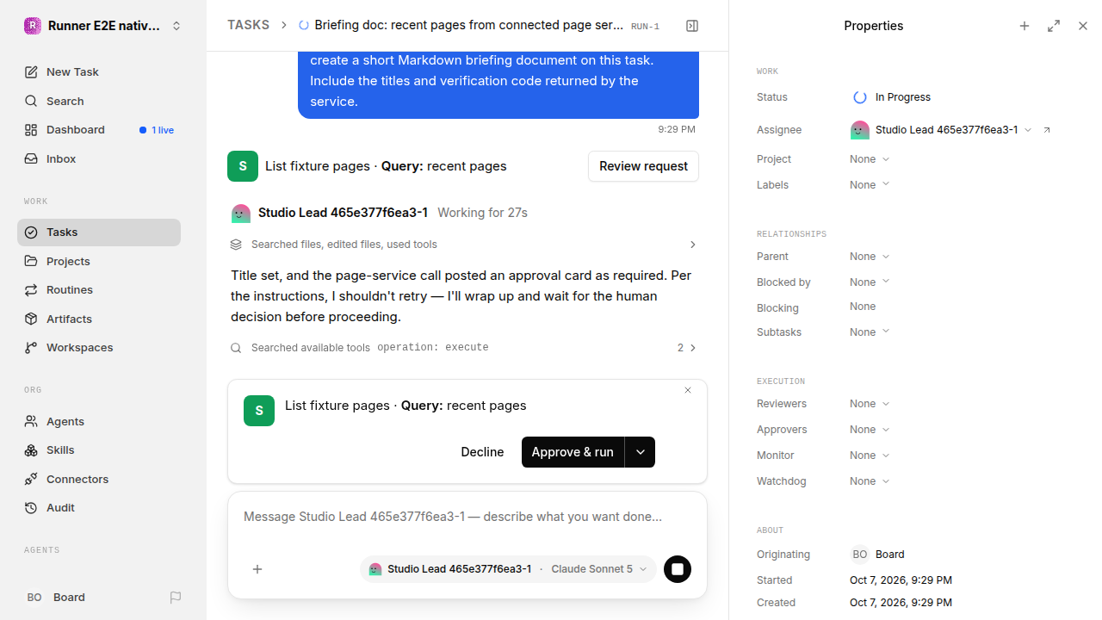Open the Audit log
This screenshot has height=620, width=1102.
[x=99, y=508]
